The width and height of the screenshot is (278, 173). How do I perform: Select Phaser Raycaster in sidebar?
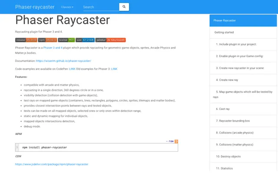243,20
